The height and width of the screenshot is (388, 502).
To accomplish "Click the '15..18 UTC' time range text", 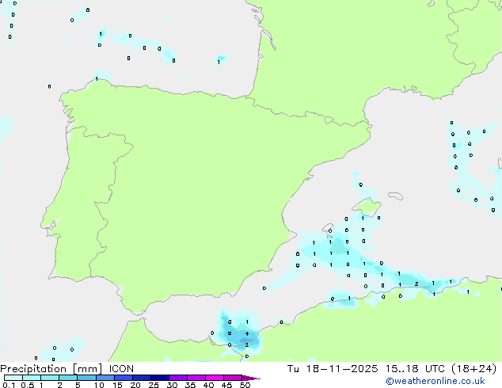I will pos(415,369).
